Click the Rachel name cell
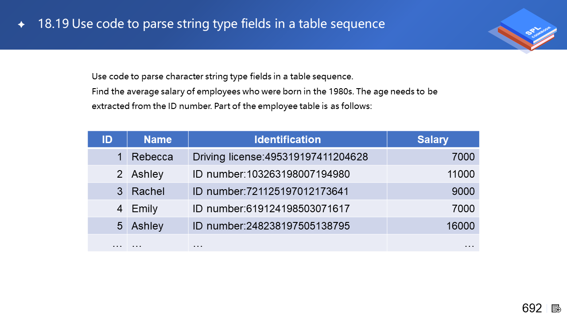Screen dimensions: 567x319 click(x=148, y=191)
